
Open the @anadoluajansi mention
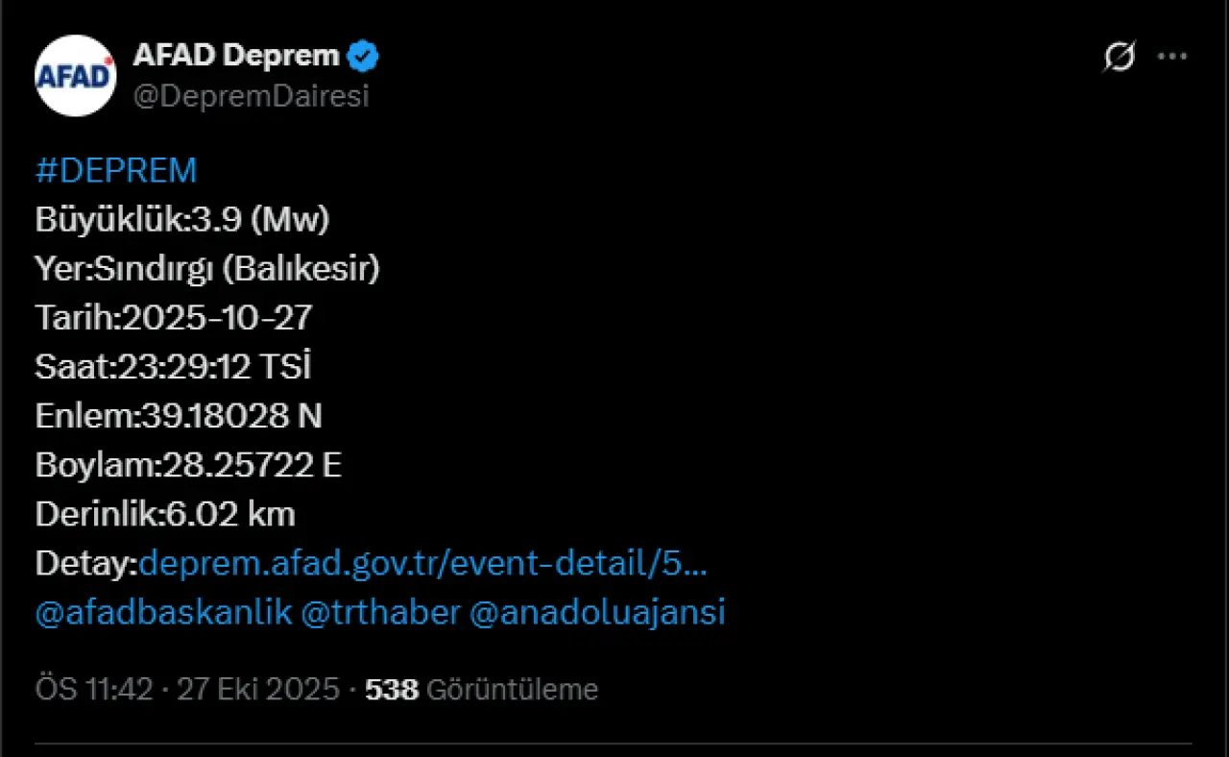597,613
